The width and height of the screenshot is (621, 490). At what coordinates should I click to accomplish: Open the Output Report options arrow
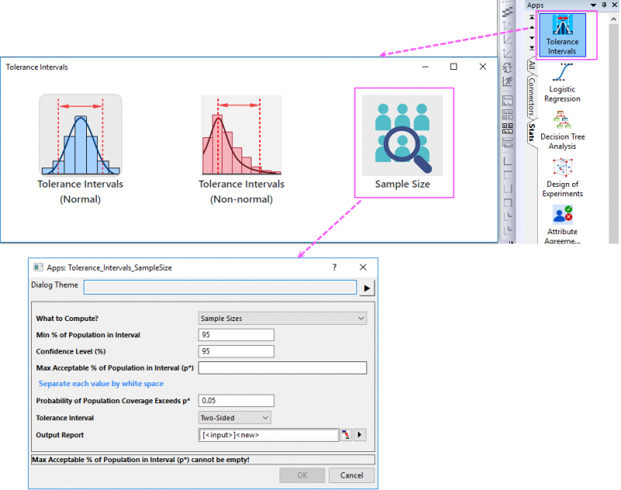[x=359, y=435]
